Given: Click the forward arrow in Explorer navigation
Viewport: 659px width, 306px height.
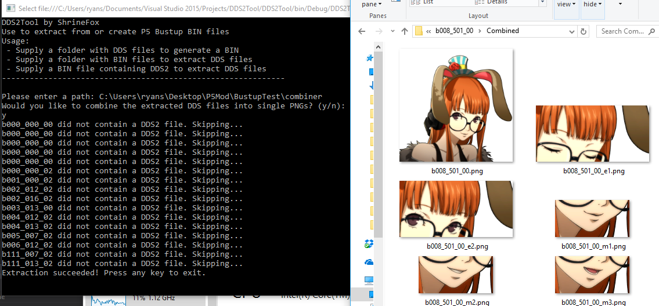Looking at the screenshot, I should coord(378,31).
